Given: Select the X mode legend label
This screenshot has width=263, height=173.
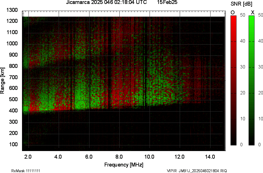Looking at the screenshot, I should pyautogui.click(x=253, y=13).
